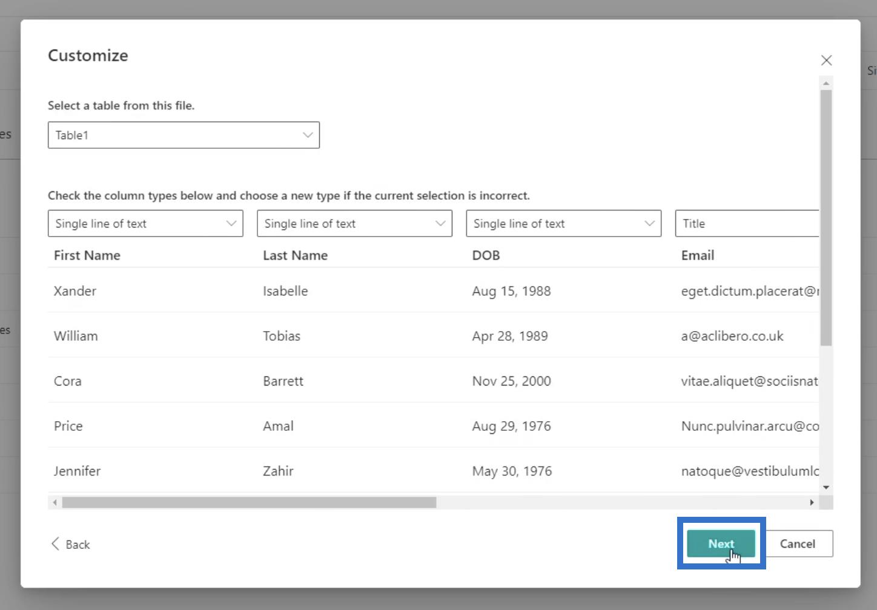The width and height of the screenshot is (877, 610).
Task: Click the vertical scrollbar up arrow
Action: pyautogui.click(x=826, y=83)
